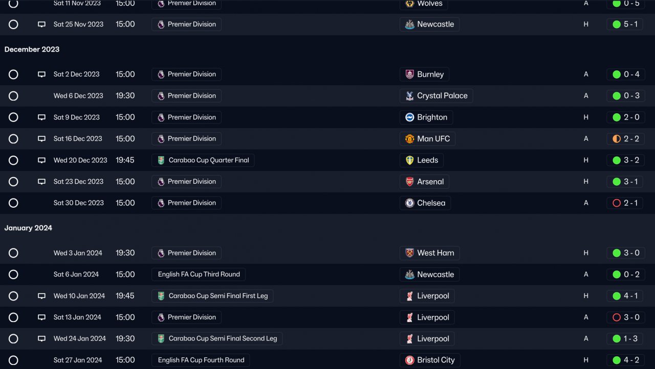The height and width of the screenshot is (369, 655).
Task: Click TV broadcast icon for Sat 9 Dec match
Action: tap(42, 117)
